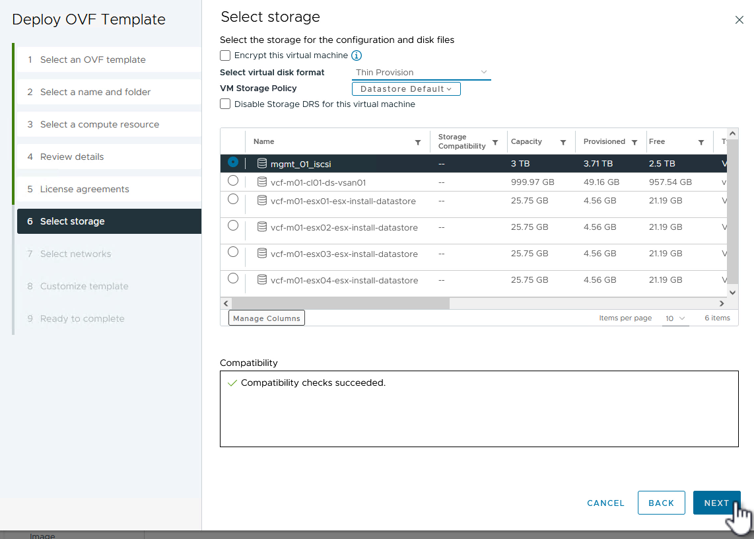Select the vcf-m01-cl01-ds-vsan01 datastore radio button
The height and width of the screenshot is (539, 754).
tap(232, 180)
